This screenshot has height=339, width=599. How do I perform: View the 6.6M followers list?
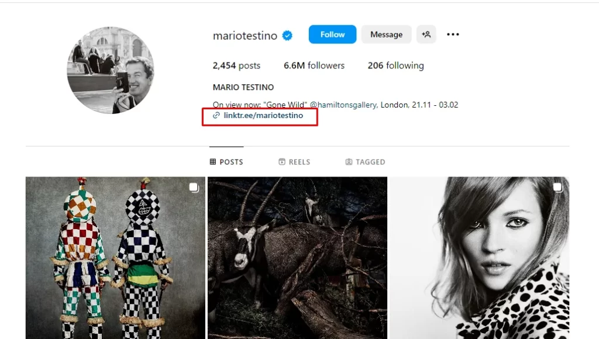point(314,65)
